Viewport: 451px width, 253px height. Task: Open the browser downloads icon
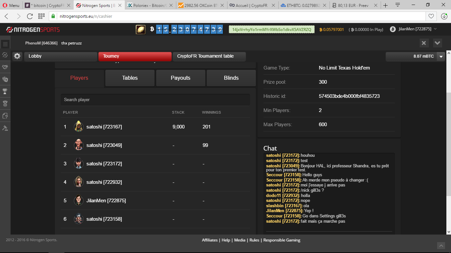pyautogui.click(x=444, y=16)
